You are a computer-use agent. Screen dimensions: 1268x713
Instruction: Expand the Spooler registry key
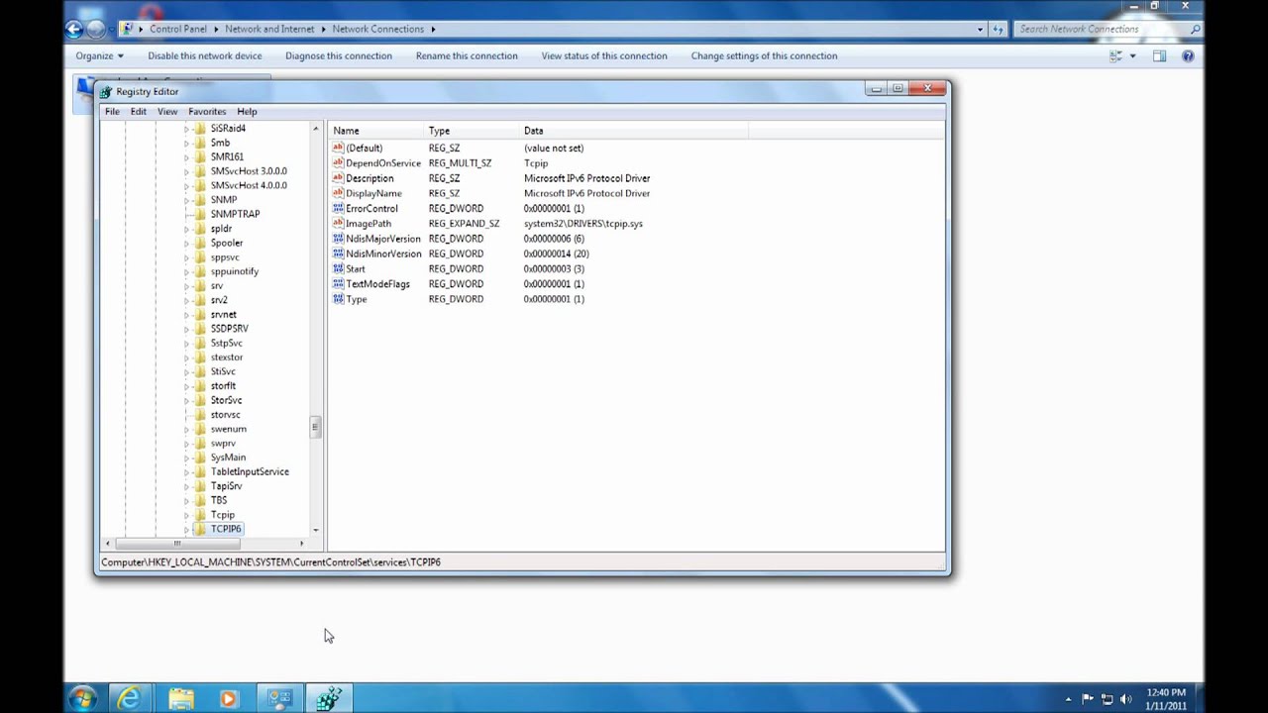[x=186, y=243]
